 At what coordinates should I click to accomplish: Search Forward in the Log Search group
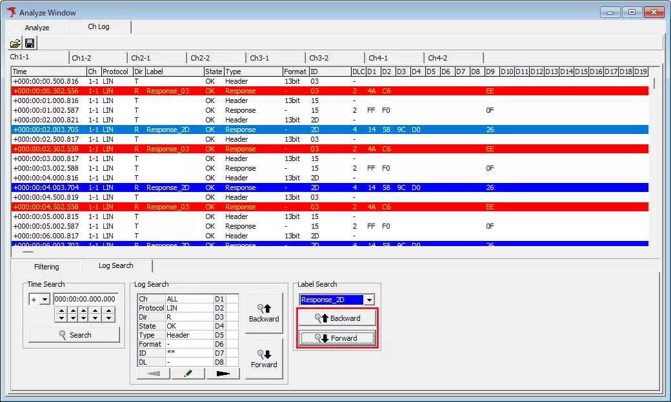click(x=264, y=359)
